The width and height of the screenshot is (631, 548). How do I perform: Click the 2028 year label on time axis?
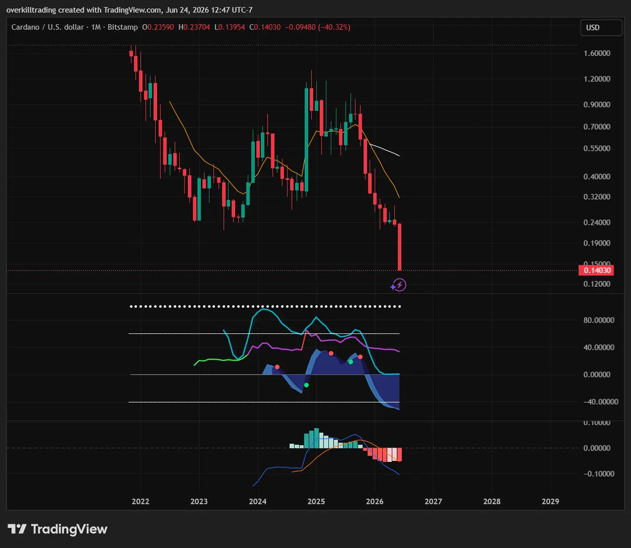[x=492, y=501]
